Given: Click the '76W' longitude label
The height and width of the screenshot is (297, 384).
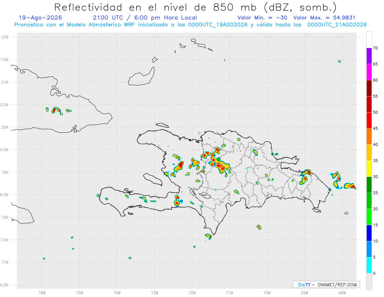Looking at the screenshot, I should 42,293.
